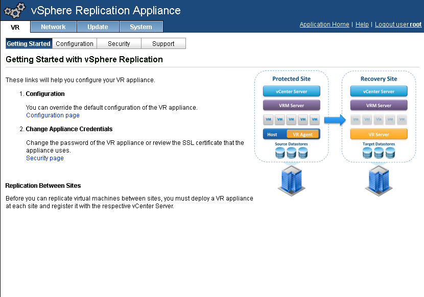Click Logout user root link
This screenshot has height=297, width=424.
tap(398, 24)
